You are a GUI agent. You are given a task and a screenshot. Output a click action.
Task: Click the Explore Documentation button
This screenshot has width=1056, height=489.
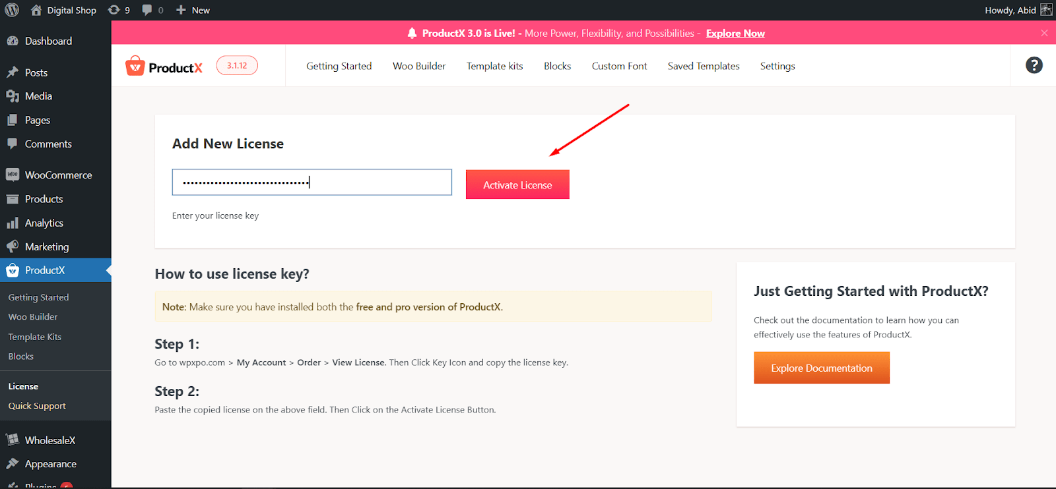pos(822,368)
